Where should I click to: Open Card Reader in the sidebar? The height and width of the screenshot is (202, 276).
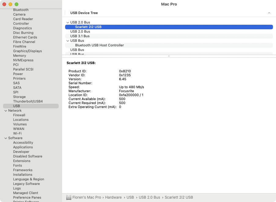pyautogui.click(x=23, y=19)
